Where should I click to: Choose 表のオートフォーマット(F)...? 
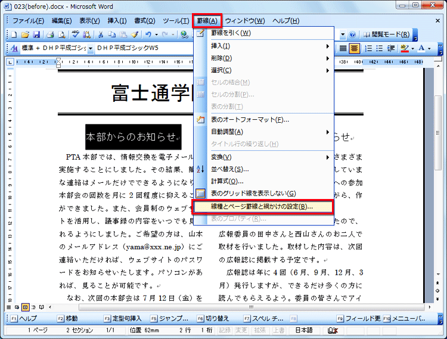[x=263, y=120]
